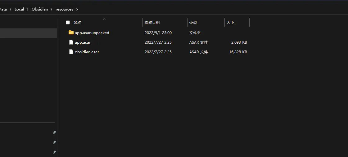The image size is (348, 157).
Task: Click the topmost pin icon in sidebar
Action: 54,133
